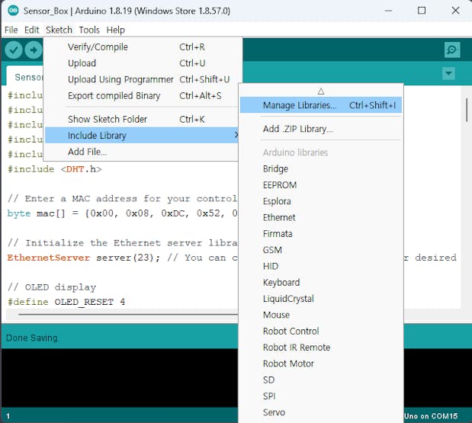The width and height of the screenshot is (472, 423).
Task: Click the Verify checkmark toolbar icon
Action: click(14, 50)
